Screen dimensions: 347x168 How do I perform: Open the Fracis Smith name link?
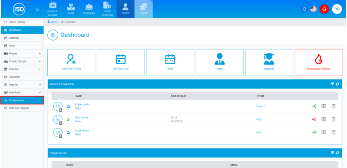point(82,104)
